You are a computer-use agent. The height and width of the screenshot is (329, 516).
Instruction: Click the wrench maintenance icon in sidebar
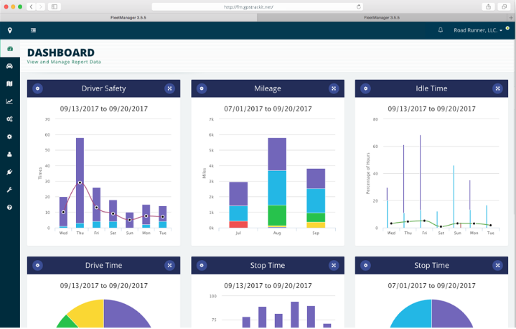click(9, 190)
